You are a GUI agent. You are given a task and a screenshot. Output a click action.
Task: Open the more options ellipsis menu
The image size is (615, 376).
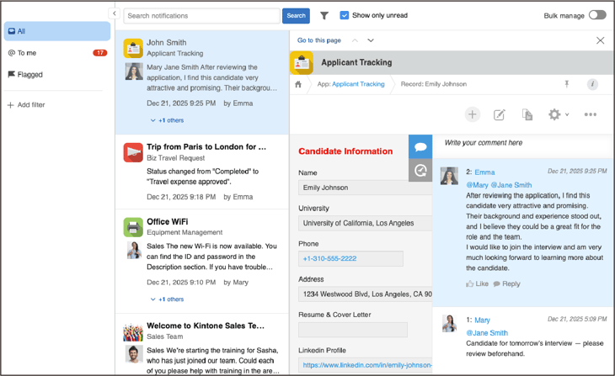[x=590, y=114]
